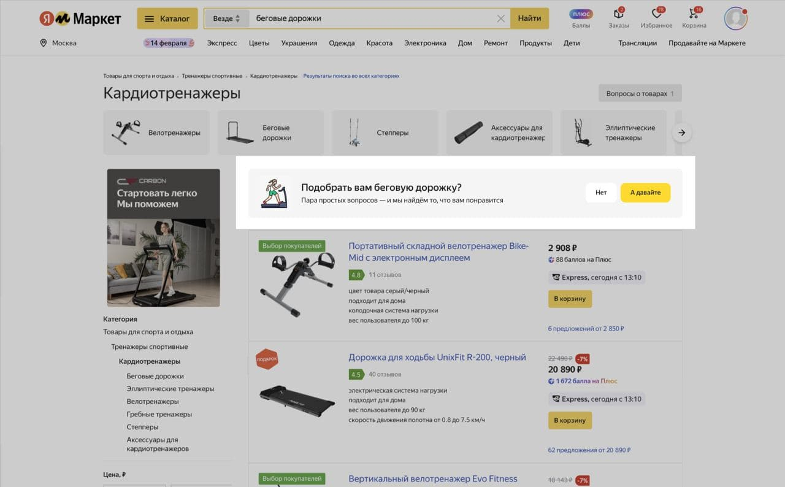The height and width of the screenshot is (487, 785).
Task: Click А давайте button
Action: pos(645,193)
